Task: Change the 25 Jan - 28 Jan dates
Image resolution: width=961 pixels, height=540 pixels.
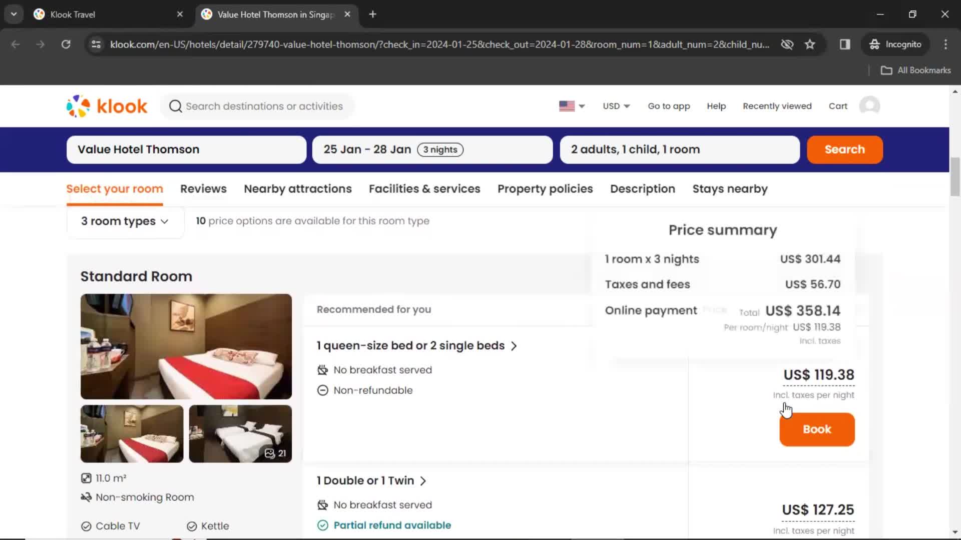Action: [432, 149]
